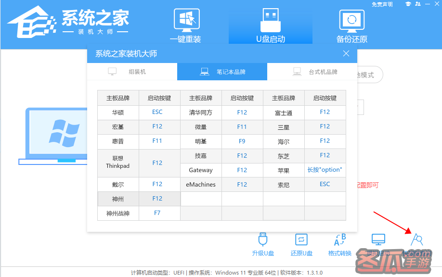
Task: Click the 长按"option" key cell
Action: pos(325,170)
